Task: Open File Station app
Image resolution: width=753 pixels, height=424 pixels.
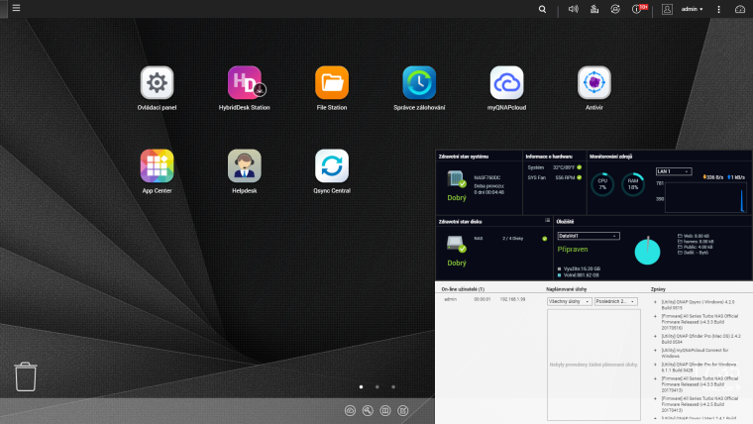Action: click(x=332, y=88)
